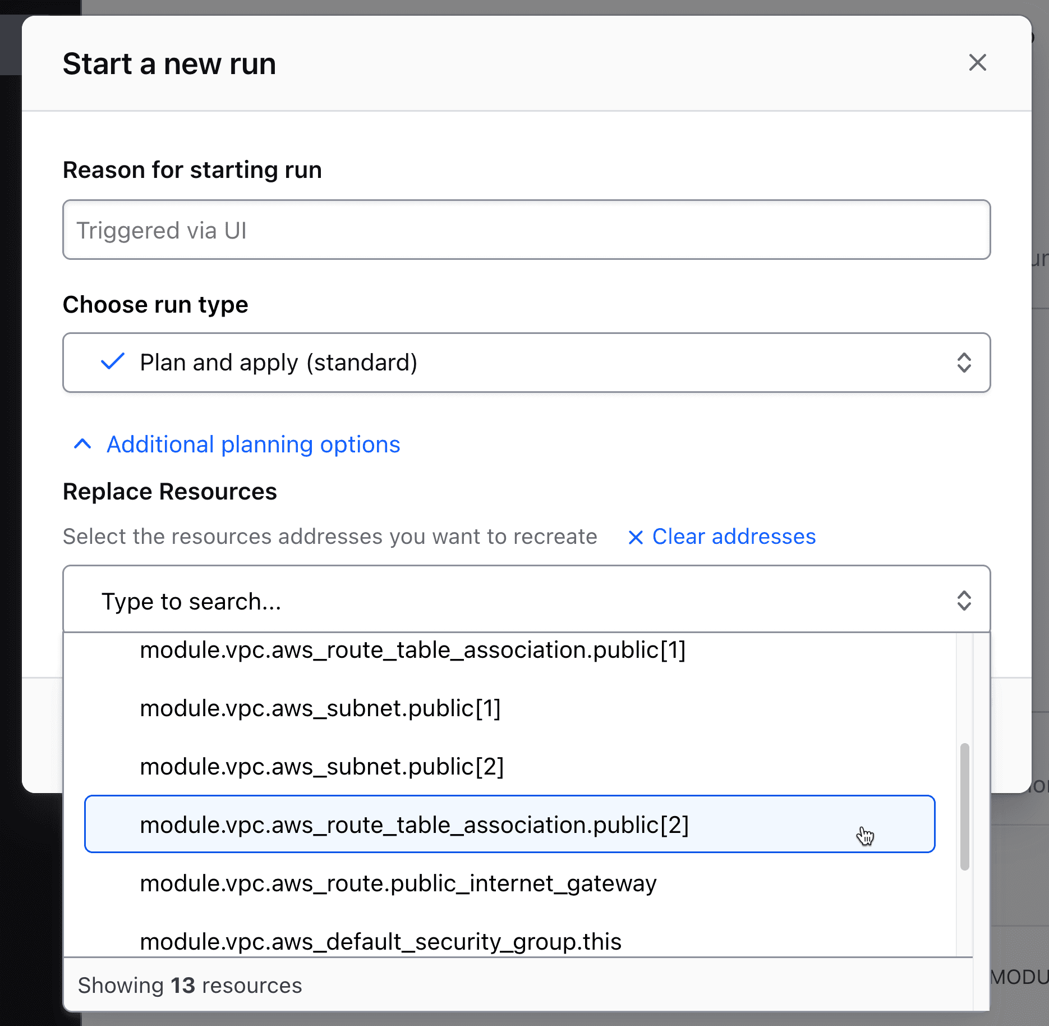
Task: Click the checkmark icon beside Plan and apply
Action: (111, 362)
